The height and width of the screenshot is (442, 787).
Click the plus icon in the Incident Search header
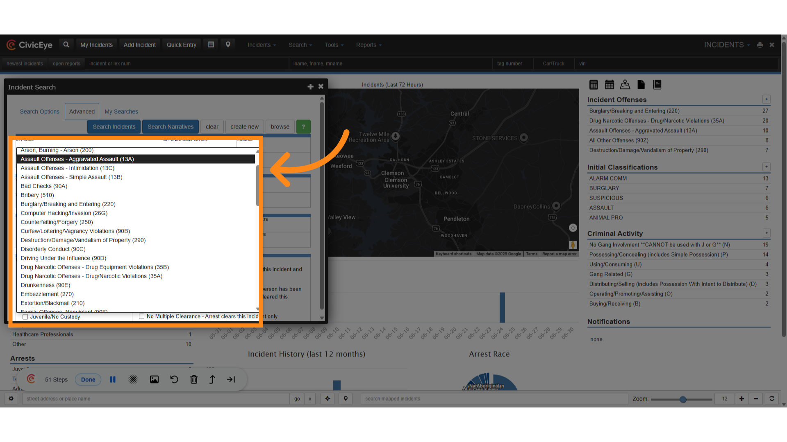pyautogui.click(x=310, y=87)
